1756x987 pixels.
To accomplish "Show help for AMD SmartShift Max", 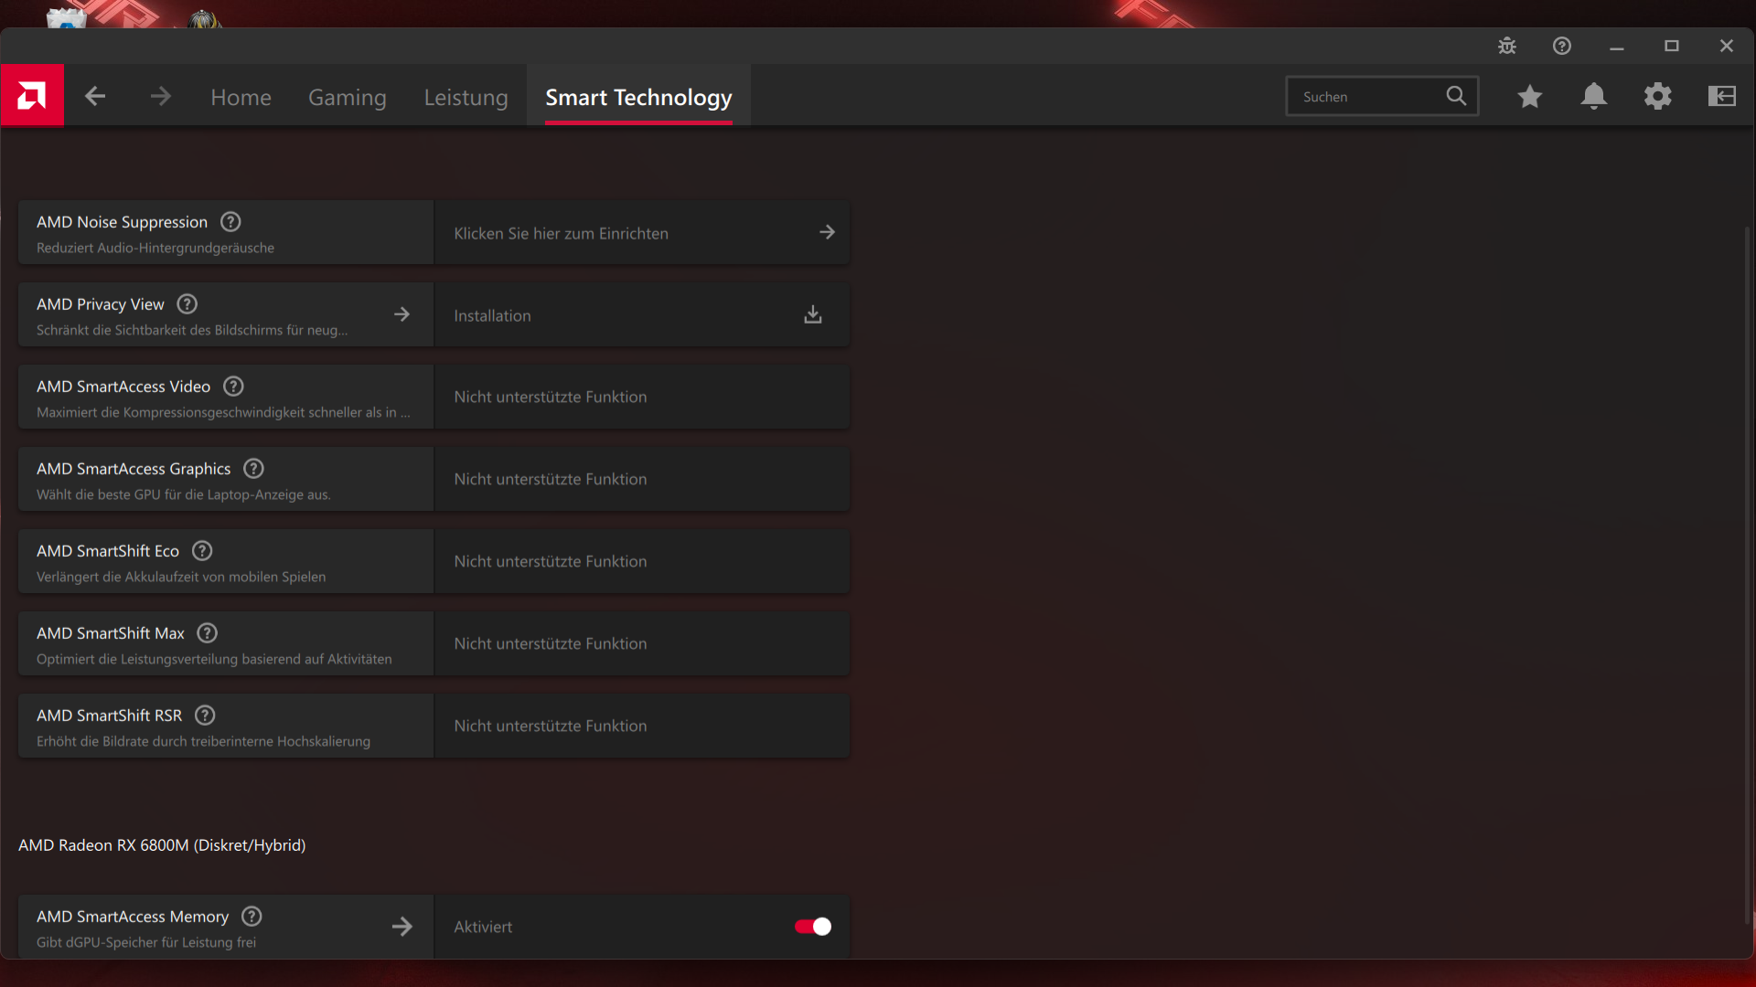I will [208, 633].
